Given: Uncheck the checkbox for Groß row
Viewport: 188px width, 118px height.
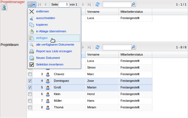Looking at the screenshot, I should tap(30, 88).
